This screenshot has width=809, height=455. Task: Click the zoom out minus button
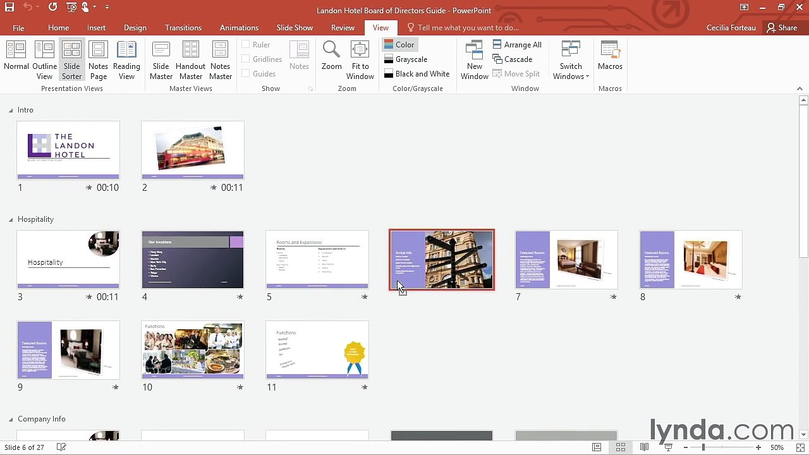pyautogui.click(x=686, y=447)
